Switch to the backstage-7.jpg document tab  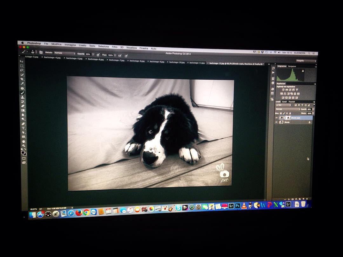point(116,60)
